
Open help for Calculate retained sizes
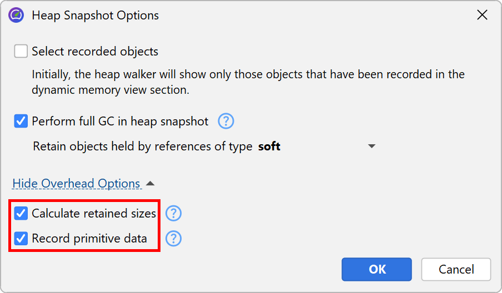click(174, 213)
